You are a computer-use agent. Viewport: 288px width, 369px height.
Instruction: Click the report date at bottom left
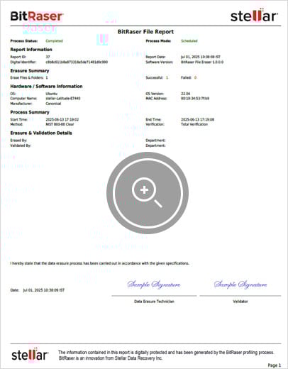tap(44, 290)
